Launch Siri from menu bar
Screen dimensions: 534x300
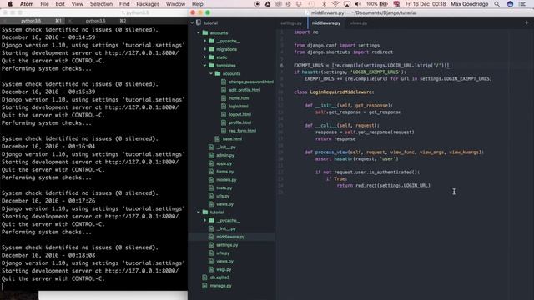tap(510, 4)
